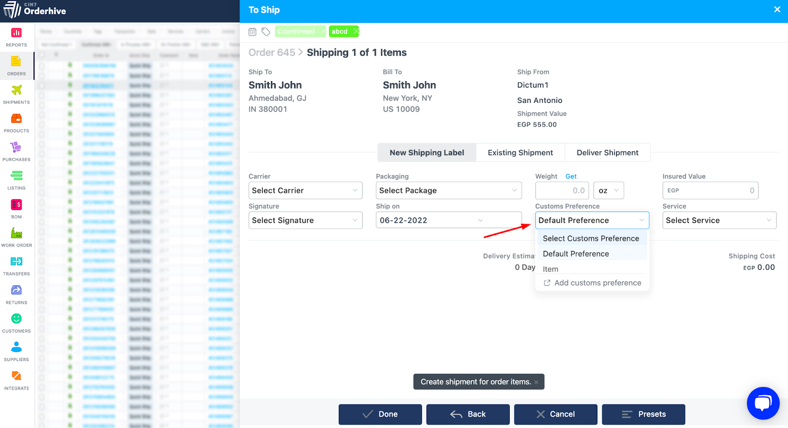Click the Cin7 Orderhive logo
The width and height of the screenshot is (788, 428).
coord(34,10)
